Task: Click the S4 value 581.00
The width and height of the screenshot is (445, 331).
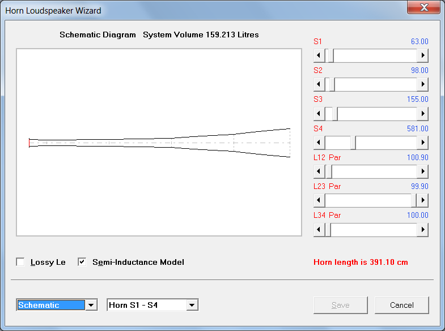Action: (417, 128)
